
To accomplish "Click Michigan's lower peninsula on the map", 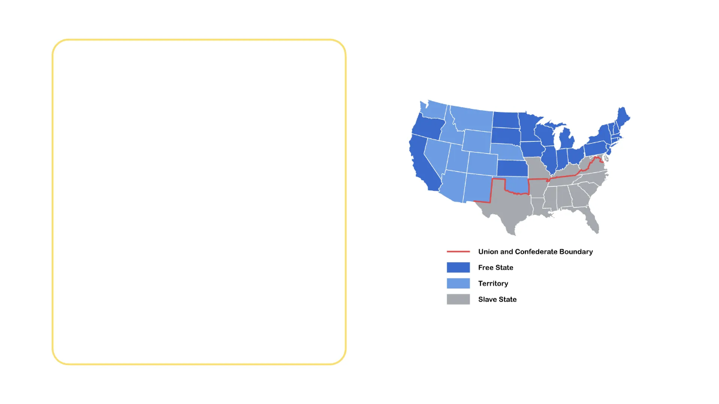I will point(566,139).
